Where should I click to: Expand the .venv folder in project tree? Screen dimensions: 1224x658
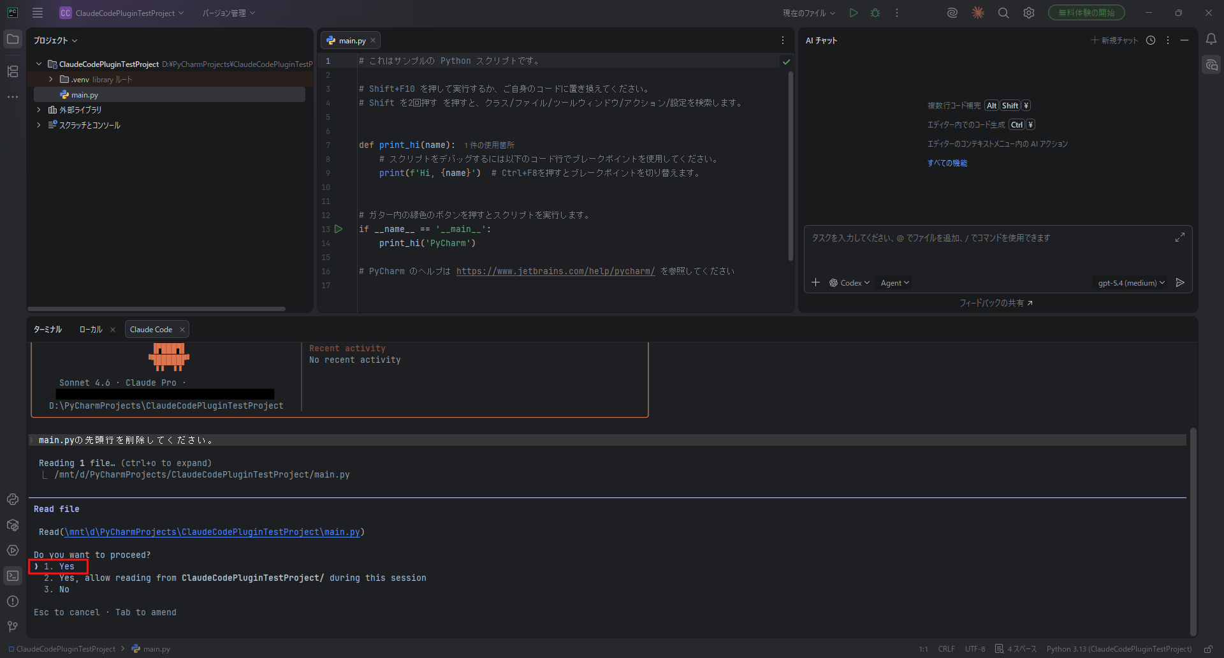coord(51,80)
